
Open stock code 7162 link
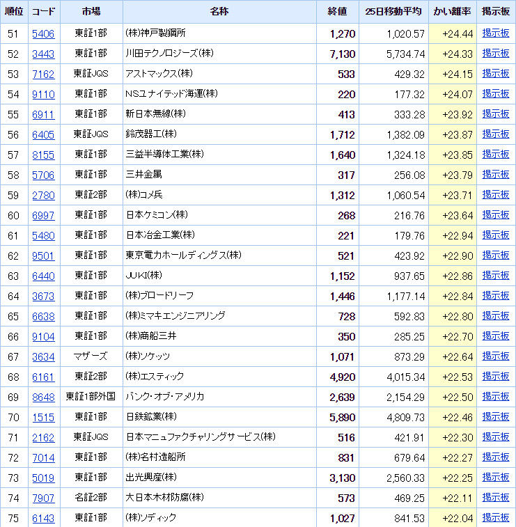(x=43, y=74)
